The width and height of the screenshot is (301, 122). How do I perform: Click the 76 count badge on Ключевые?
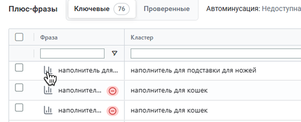point(121,9)
